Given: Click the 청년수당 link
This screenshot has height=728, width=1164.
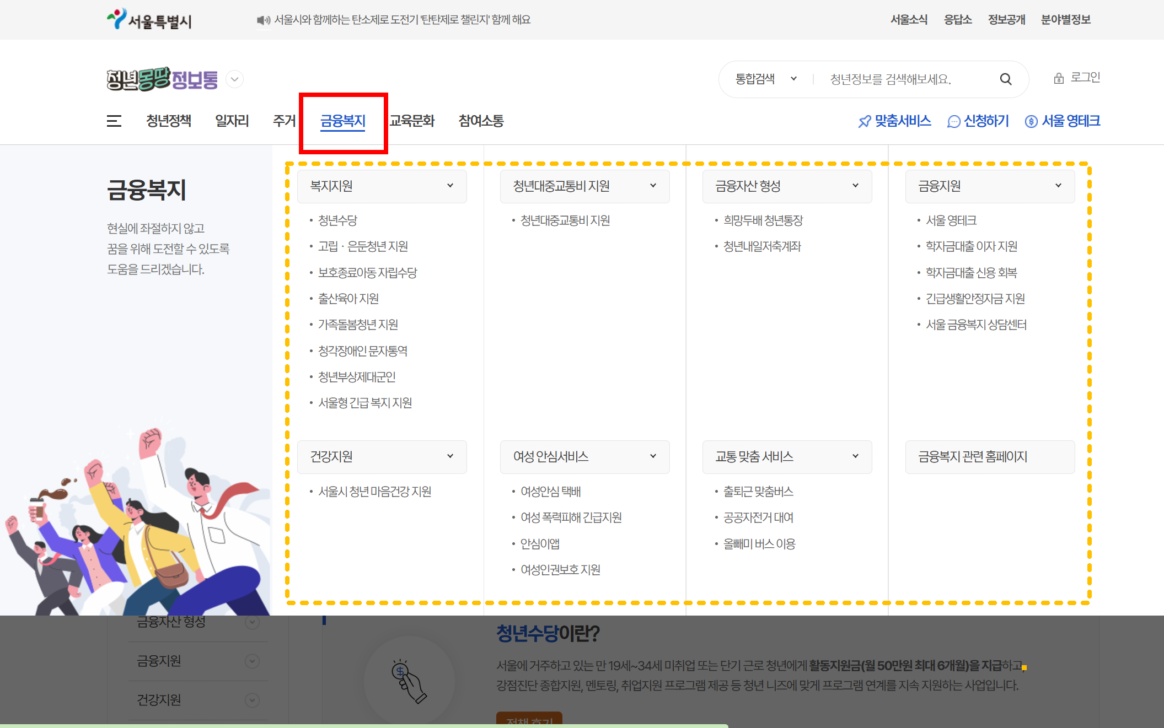Looking at the screenshot, I should (337, 220).
